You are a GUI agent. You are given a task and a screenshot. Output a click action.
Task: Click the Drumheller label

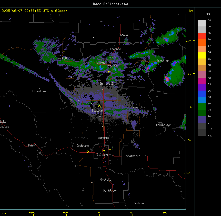[x=164, y=125]
